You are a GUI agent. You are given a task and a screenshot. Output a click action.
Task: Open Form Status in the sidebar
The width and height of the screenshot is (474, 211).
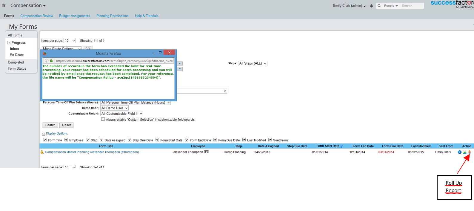pos(17,68)
